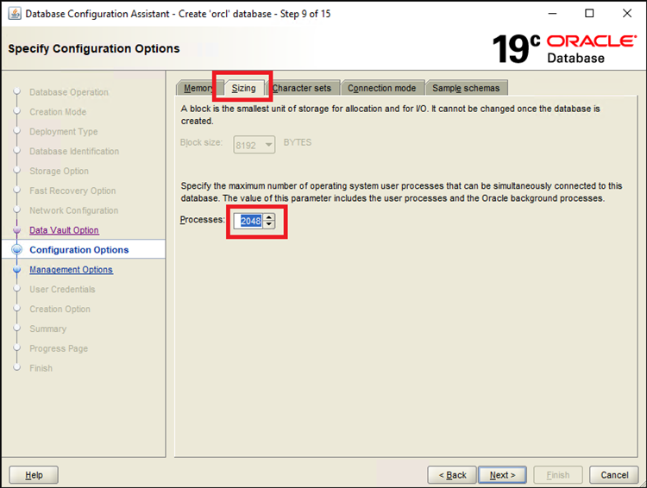The height and width of the screenshot is (488, 647).
Task: Click the Help button
Action: 34,475
